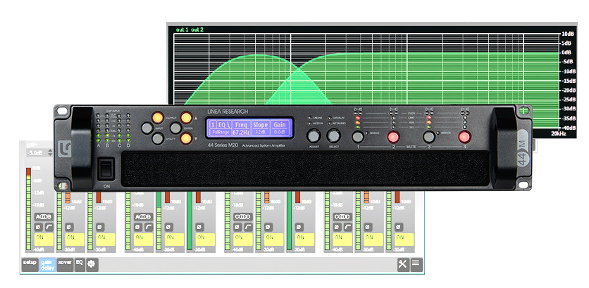Toggle the amplifier power rocker switch
The image size is (589, 288).
coord(106,169)
